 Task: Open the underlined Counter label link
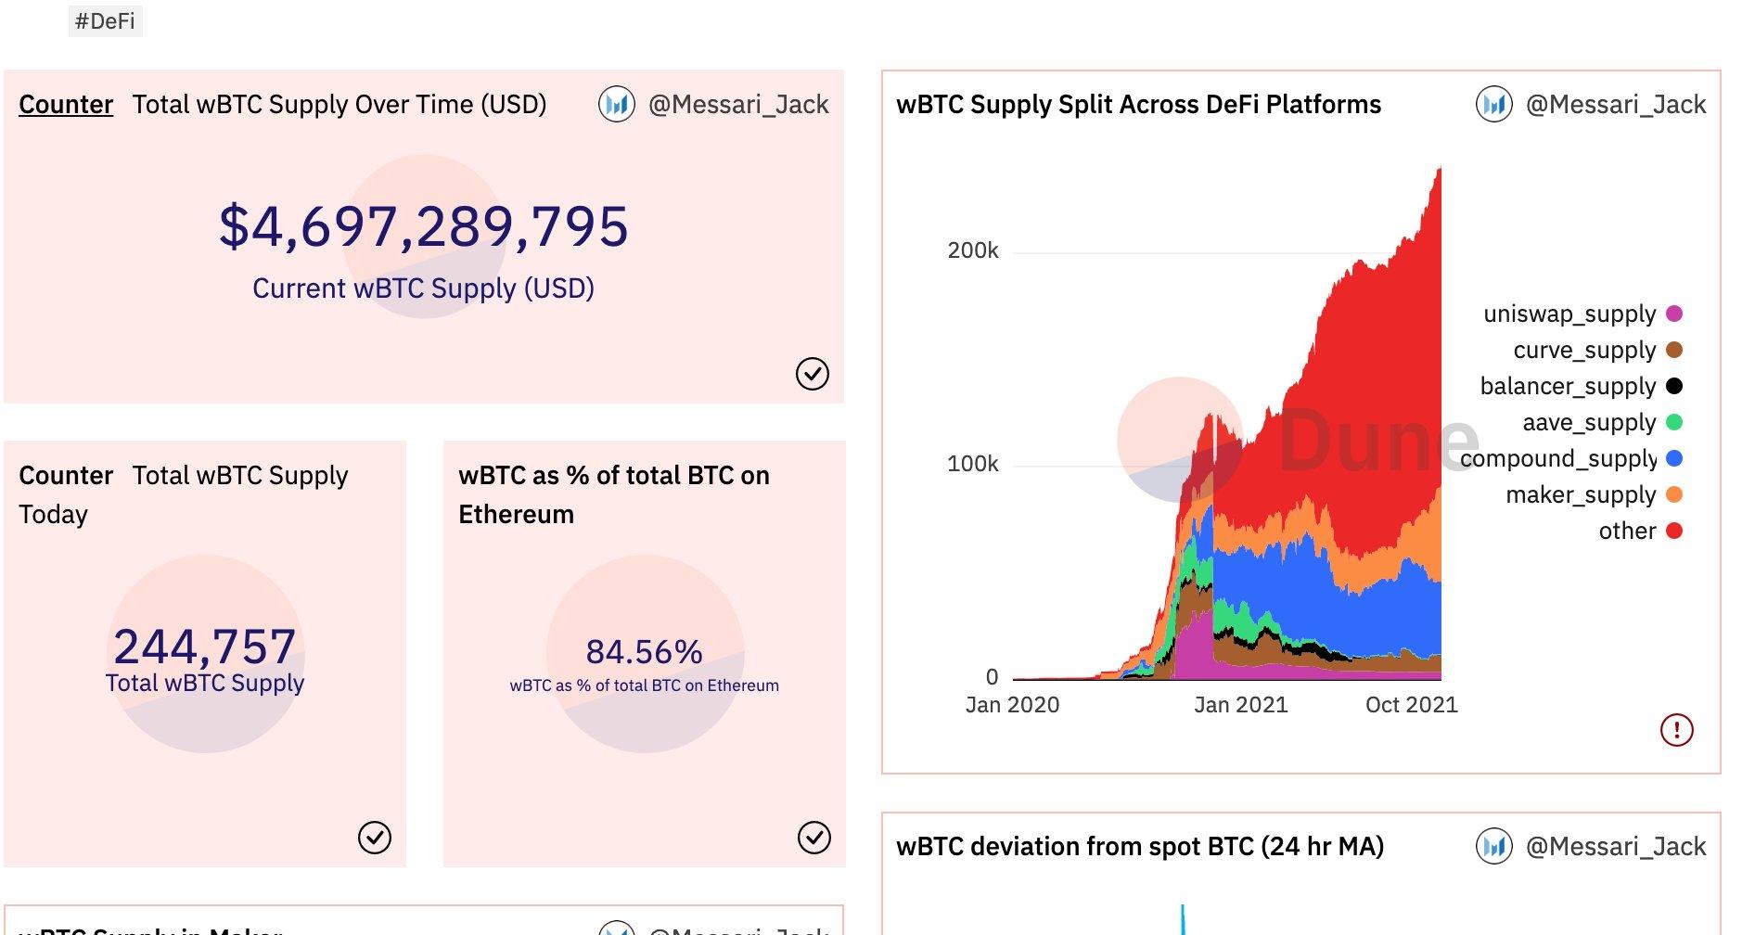click(x=65, y=105)
